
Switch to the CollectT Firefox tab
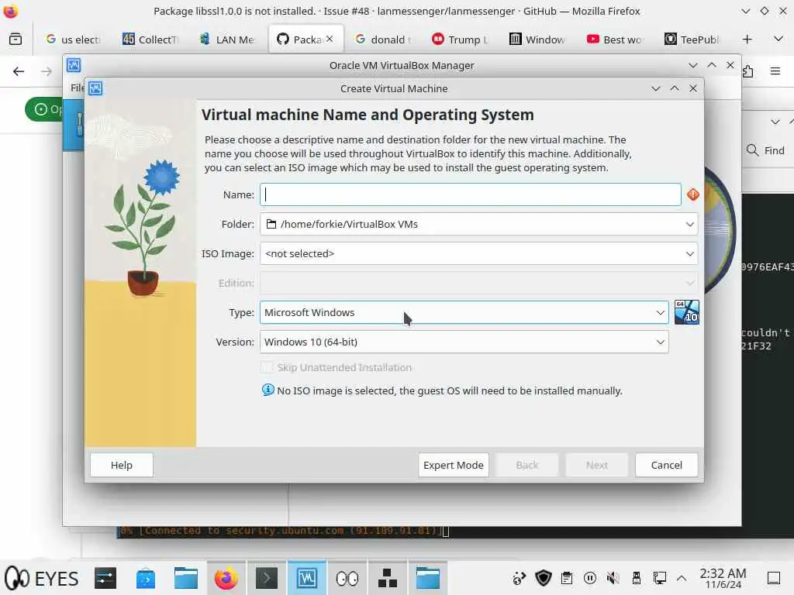pos(150,40)
